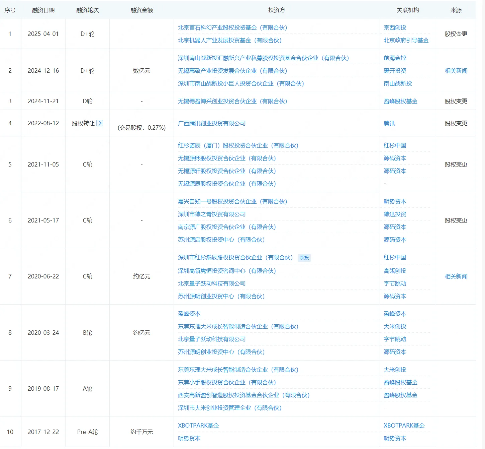485x449 pixels.
Task: Select the 约千万元 amount cell
Action: [142, 432]
